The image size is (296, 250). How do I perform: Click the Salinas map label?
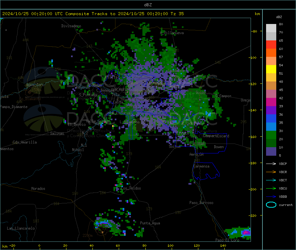pos(57,133)
